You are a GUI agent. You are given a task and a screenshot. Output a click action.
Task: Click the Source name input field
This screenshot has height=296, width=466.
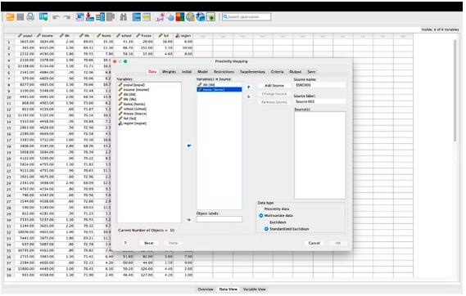(319, 85)
